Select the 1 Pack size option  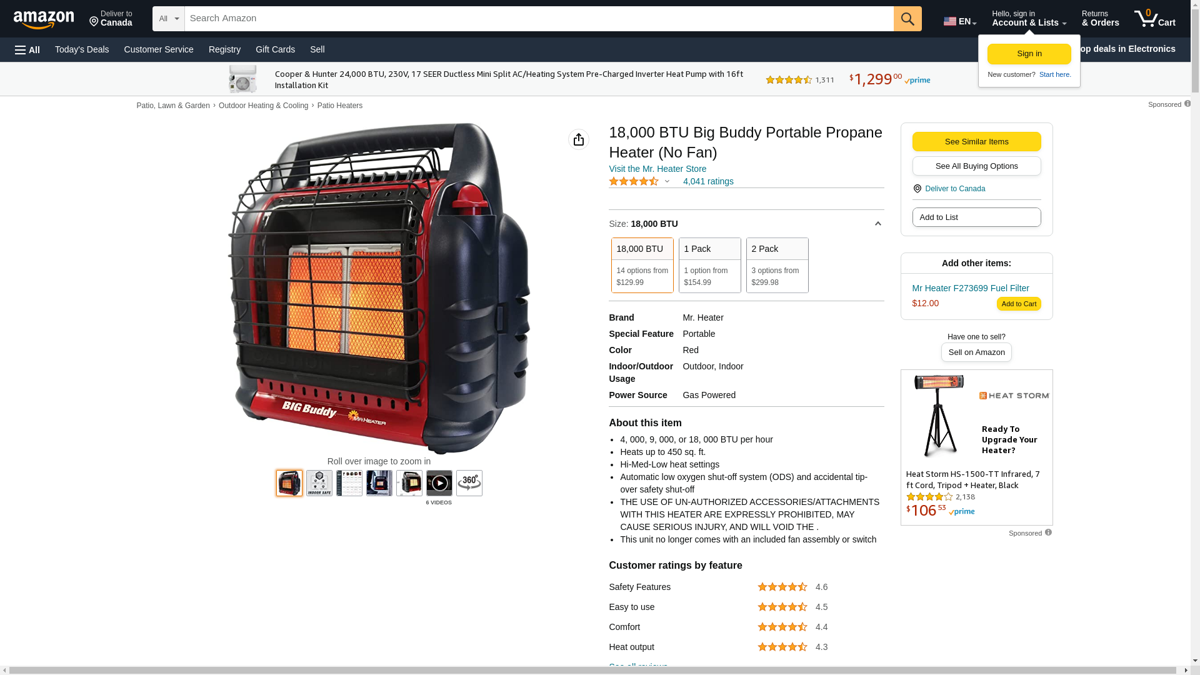710,265
